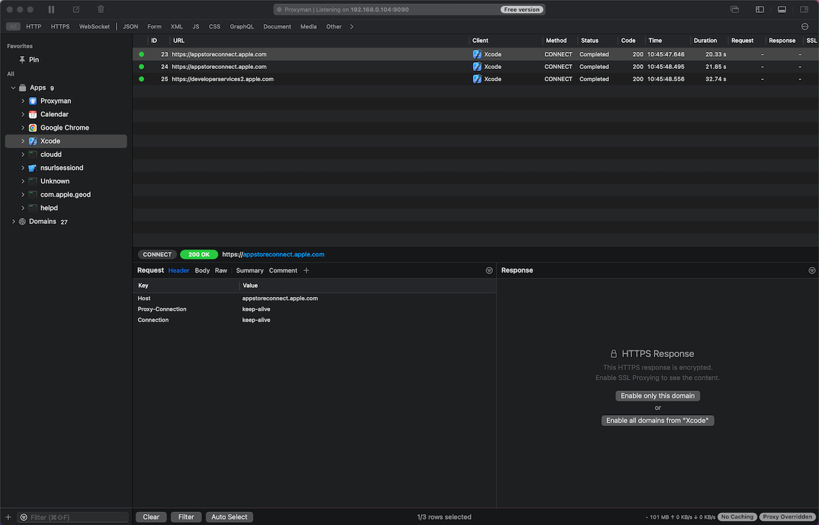
Task: Open the Body request tab
Action: pos(202,270)
